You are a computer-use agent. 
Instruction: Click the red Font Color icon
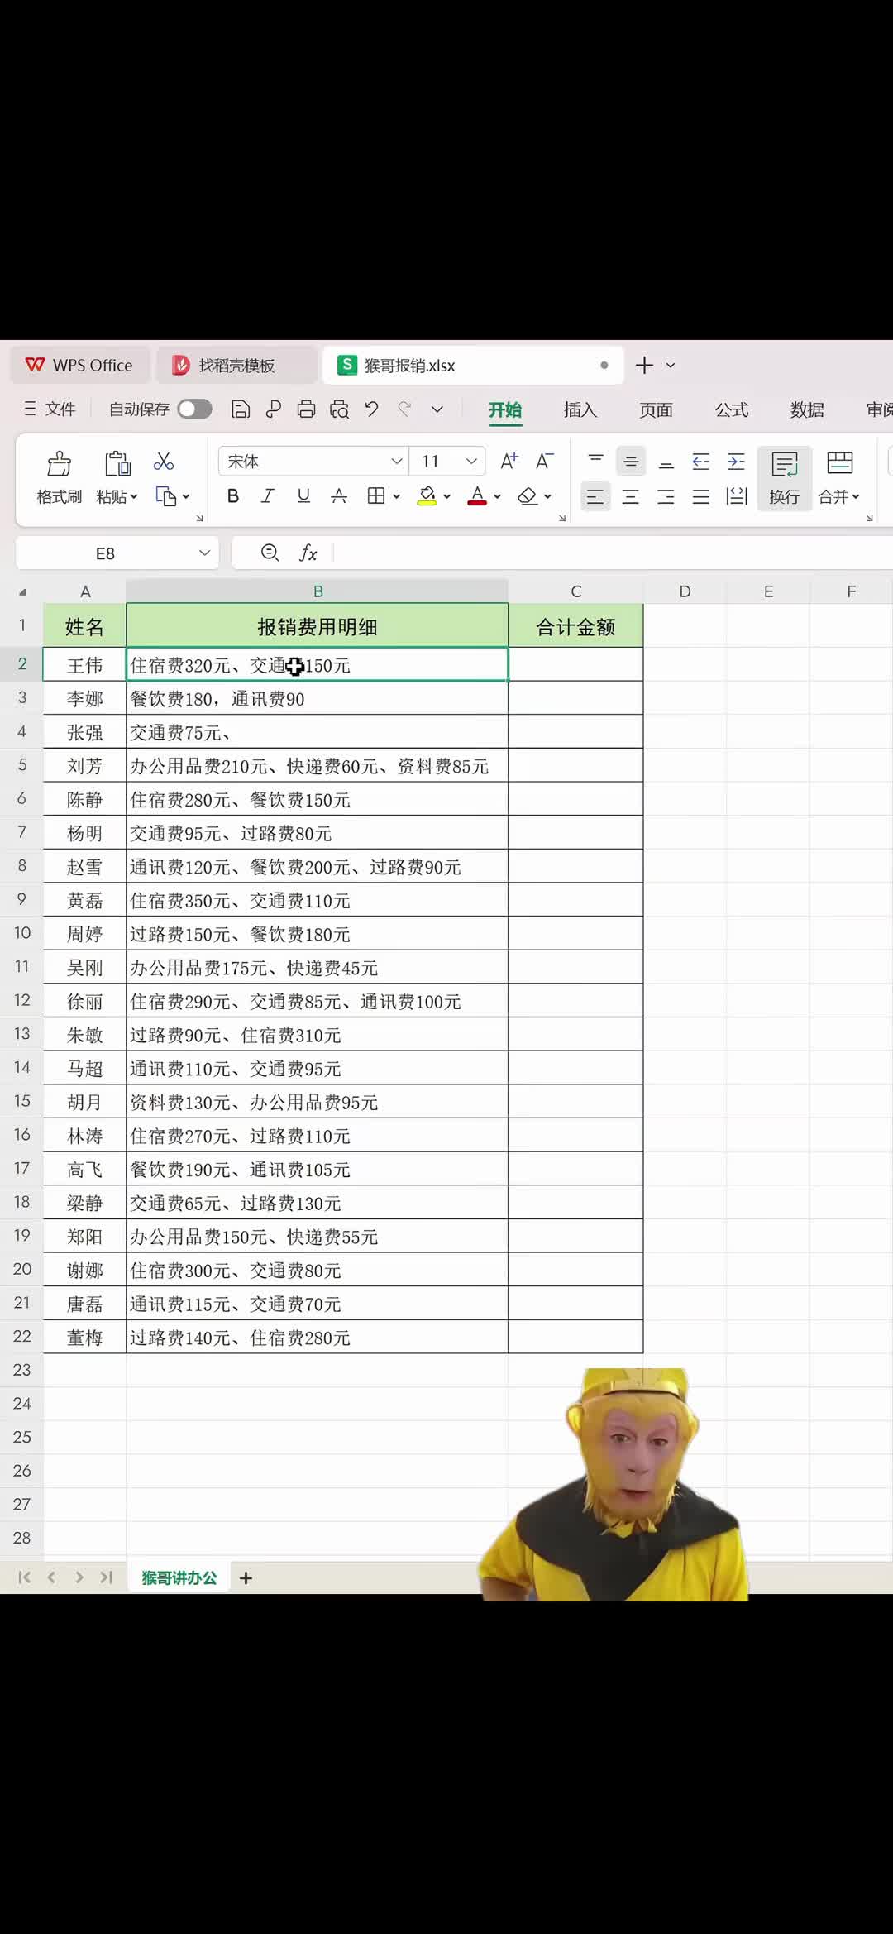[477, 495]
